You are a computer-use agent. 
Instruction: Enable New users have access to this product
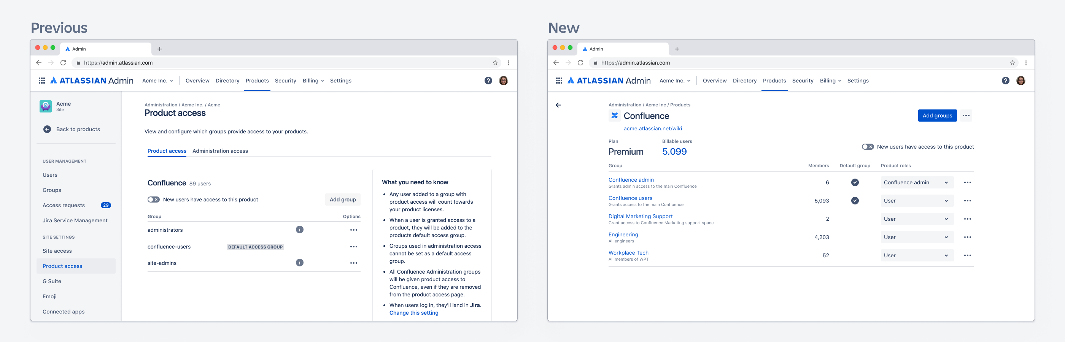point(153,199)
